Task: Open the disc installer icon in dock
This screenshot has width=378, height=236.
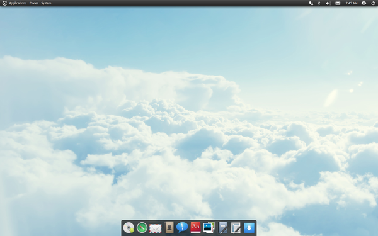Action: coord(129,228)
